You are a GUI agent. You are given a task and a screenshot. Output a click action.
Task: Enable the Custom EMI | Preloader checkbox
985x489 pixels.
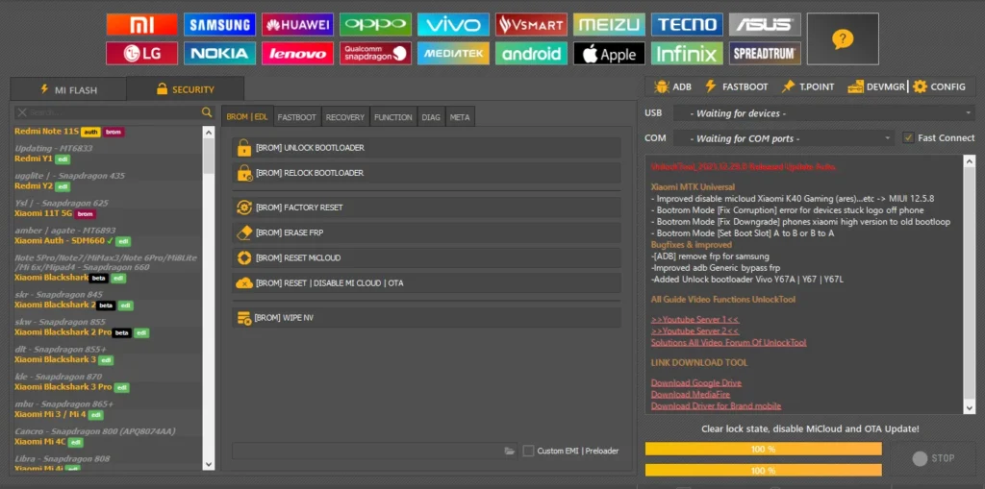[x=528, y=451]
